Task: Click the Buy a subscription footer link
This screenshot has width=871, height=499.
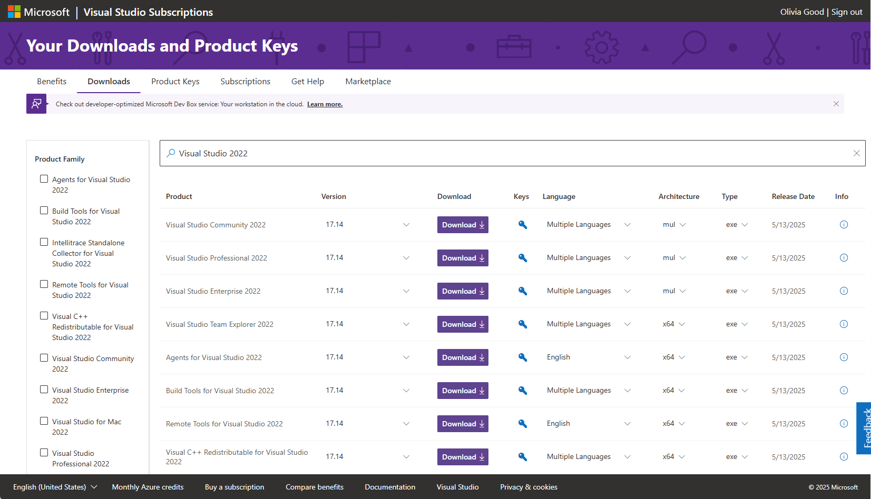Action: 234,487
